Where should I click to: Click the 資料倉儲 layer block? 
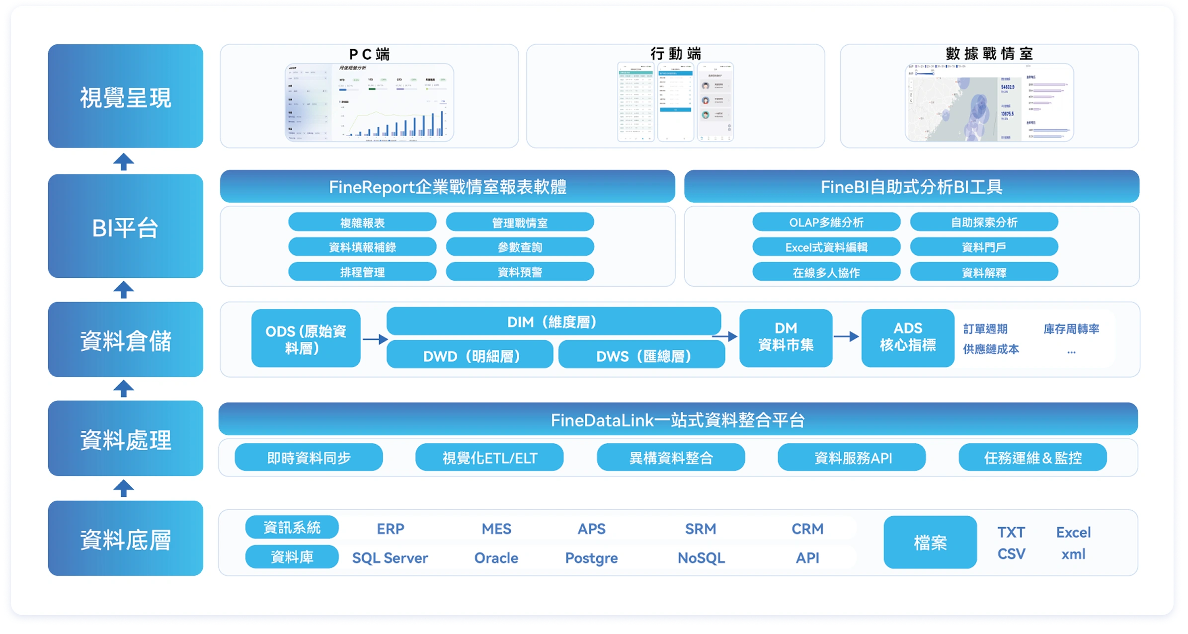pos(126,340)
